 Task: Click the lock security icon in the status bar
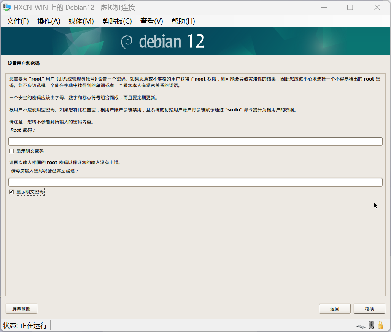pyautogui.click(x=380, y=325)
